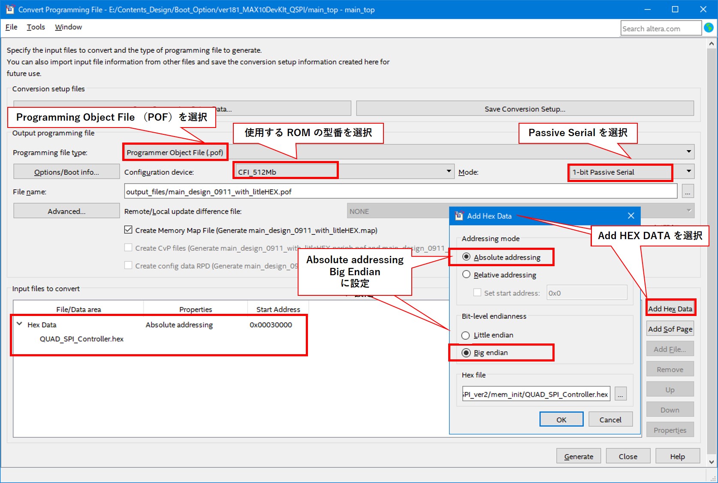Click the browse button next to File name
718x483 pixels.
tap(688, 192)
